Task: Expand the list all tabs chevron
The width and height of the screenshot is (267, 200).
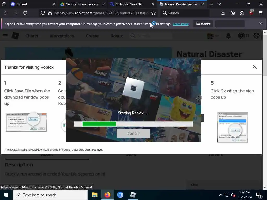Action: point(219,4)
